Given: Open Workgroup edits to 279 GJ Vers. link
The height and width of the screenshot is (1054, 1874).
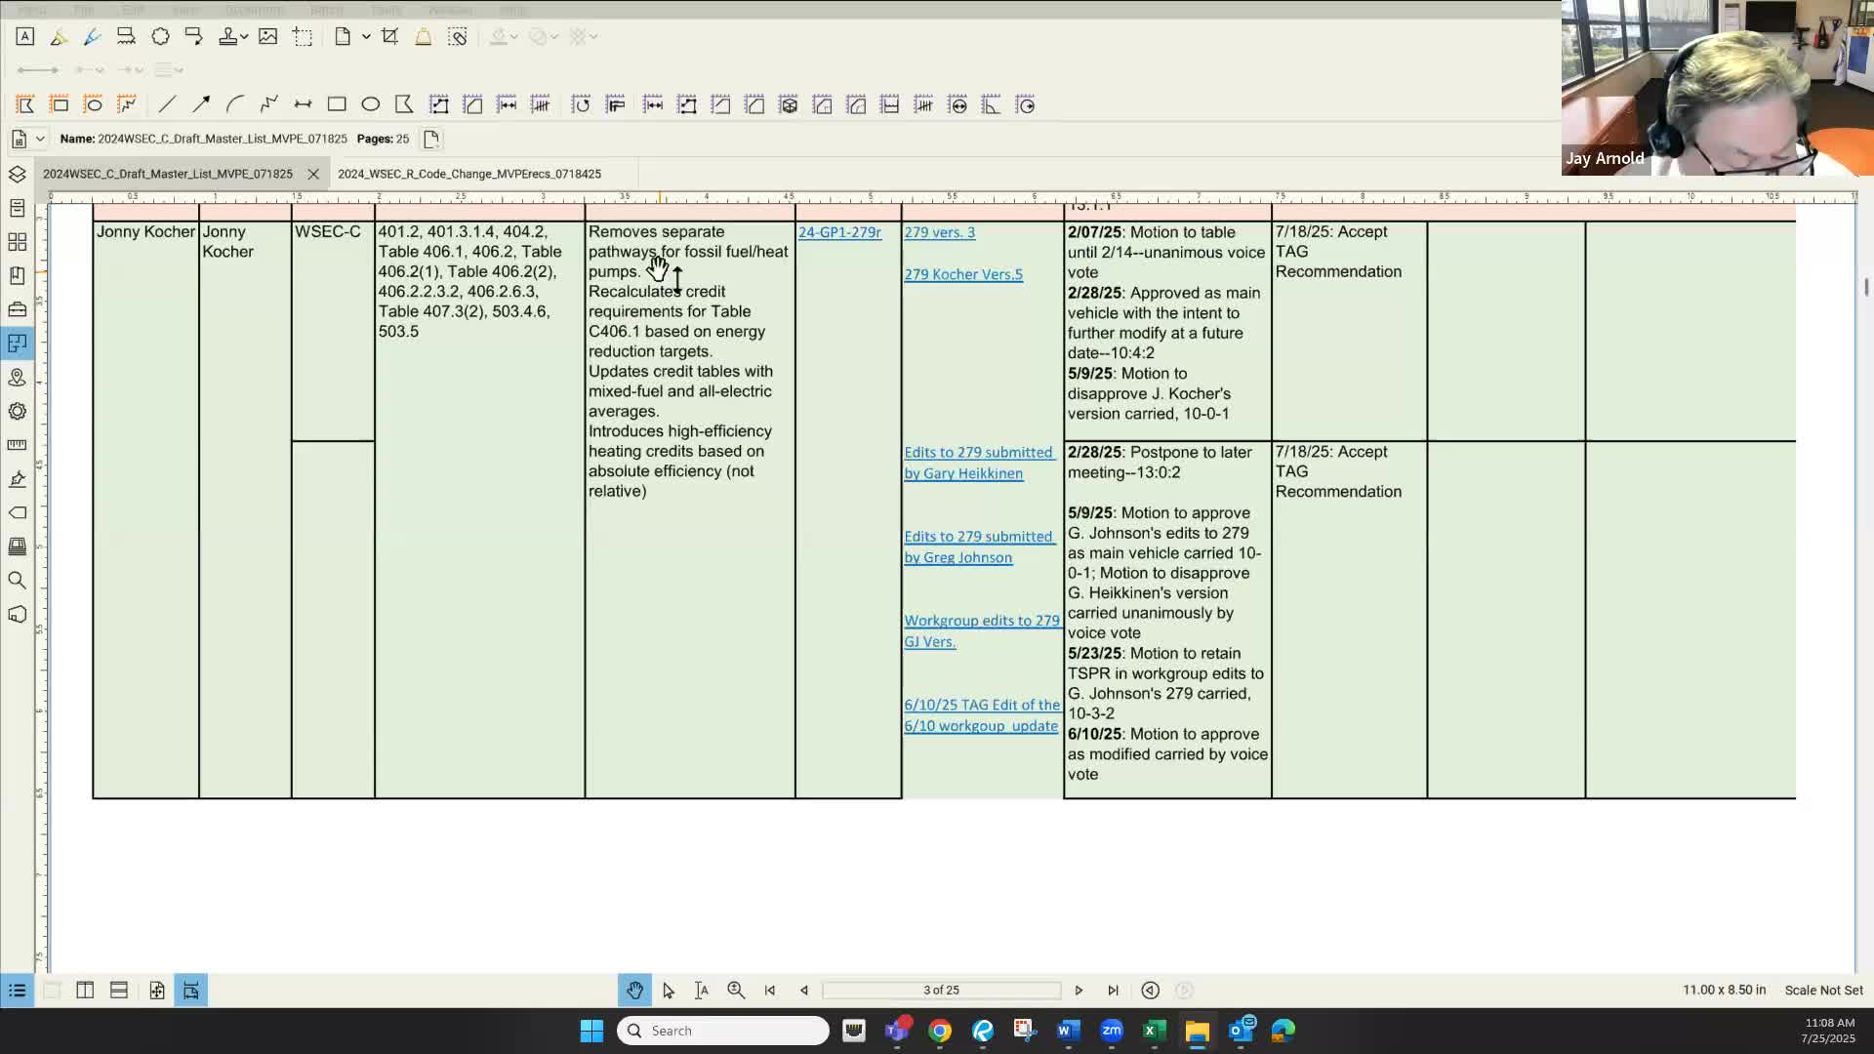Looking at the screenshot, I should coord(981,630).
